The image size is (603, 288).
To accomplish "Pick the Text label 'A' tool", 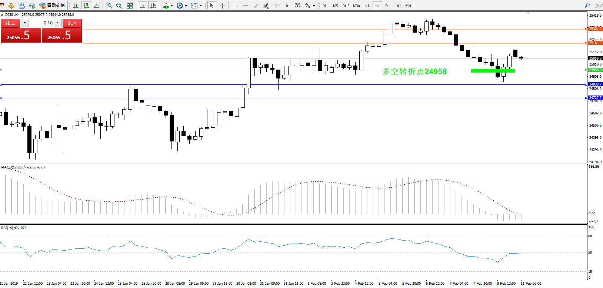I will 287,6.
